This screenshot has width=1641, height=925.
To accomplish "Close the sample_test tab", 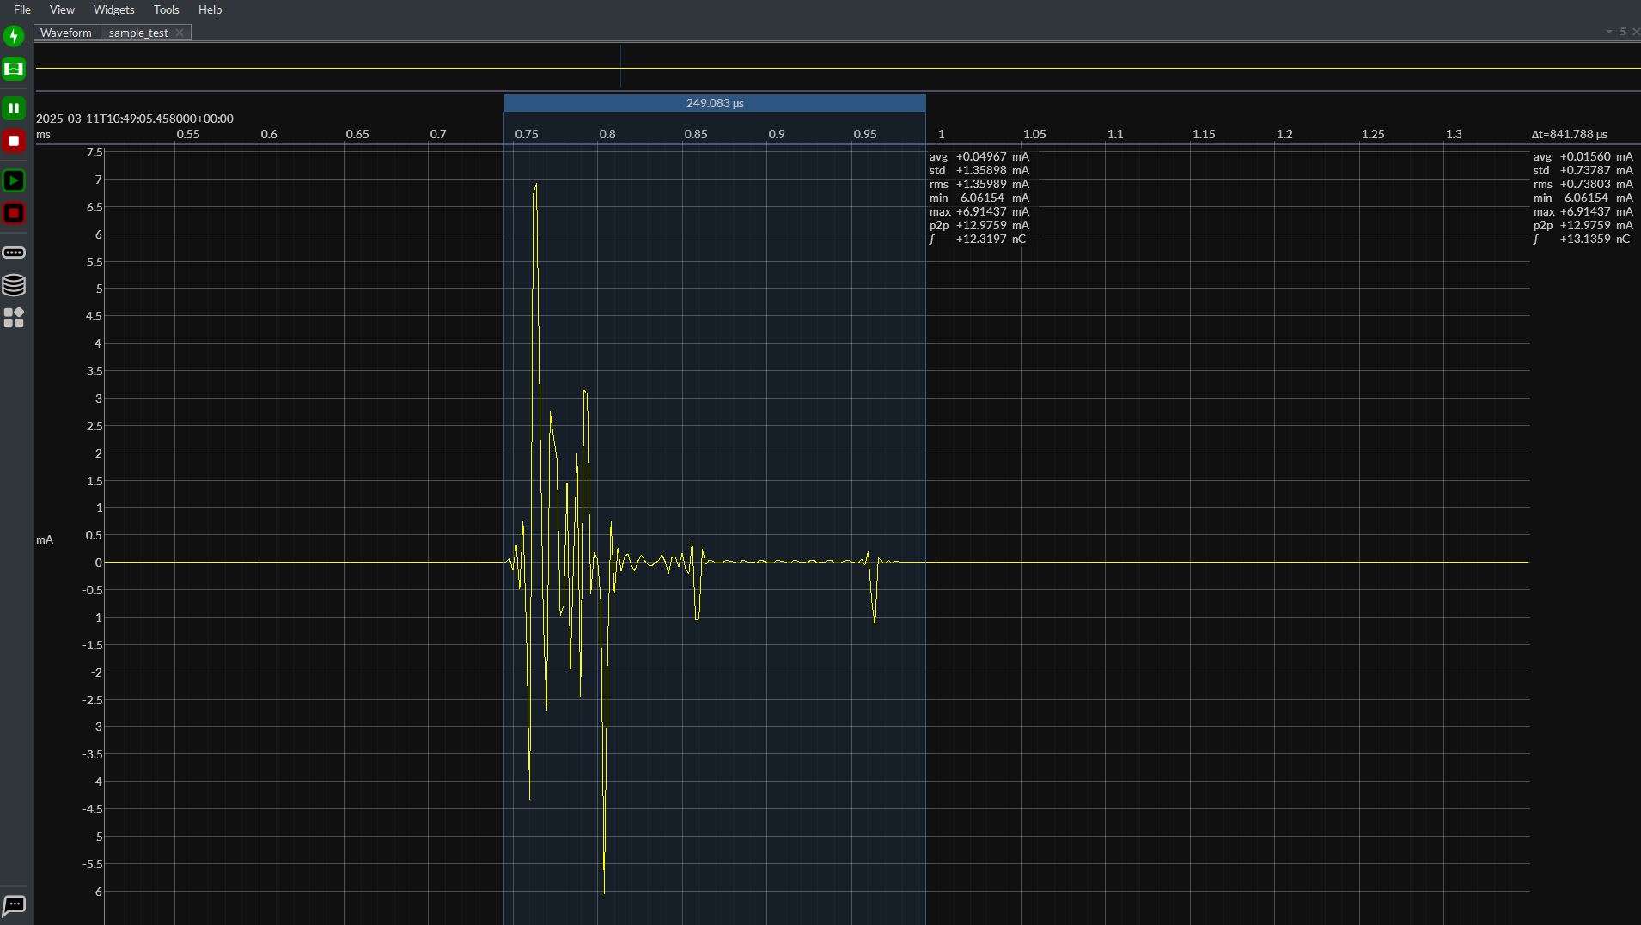I will [180, 33].
